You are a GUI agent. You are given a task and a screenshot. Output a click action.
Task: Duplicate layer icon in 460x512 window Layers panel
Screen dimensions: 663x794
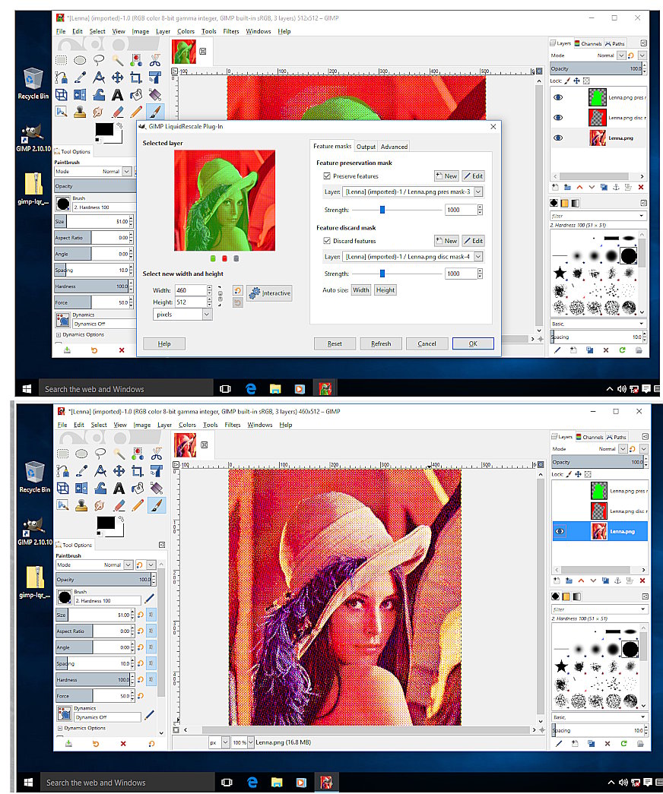[605, 580]
